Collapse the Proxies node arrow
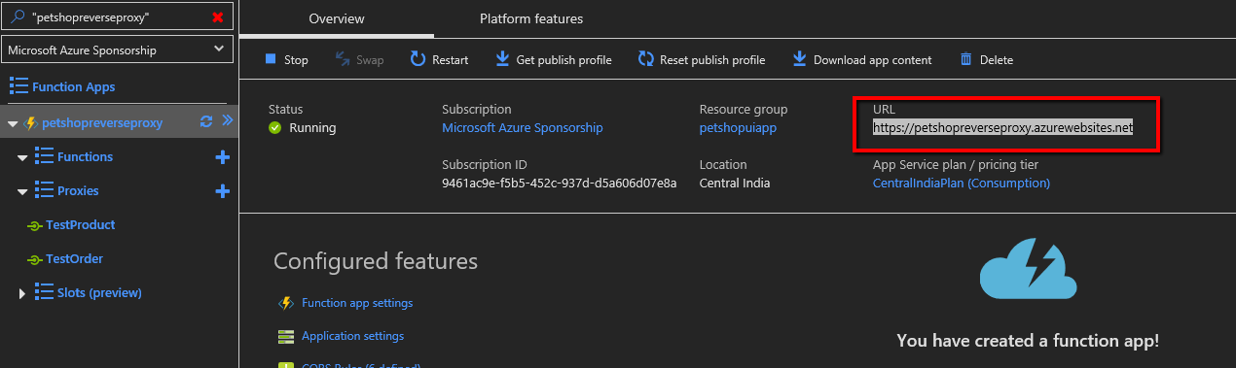 [x=22, y=191]
